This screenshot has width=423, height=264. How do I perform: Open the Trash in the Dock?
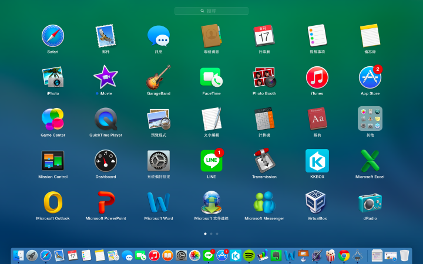tap(404, 255)
